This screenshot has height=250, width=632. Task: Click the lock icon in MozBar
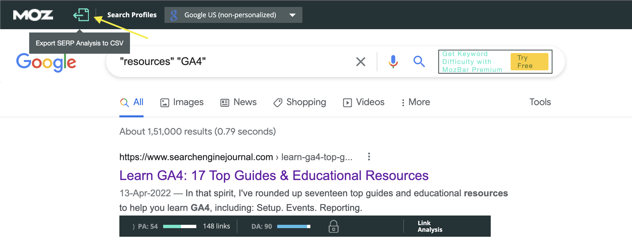[334, 226]
